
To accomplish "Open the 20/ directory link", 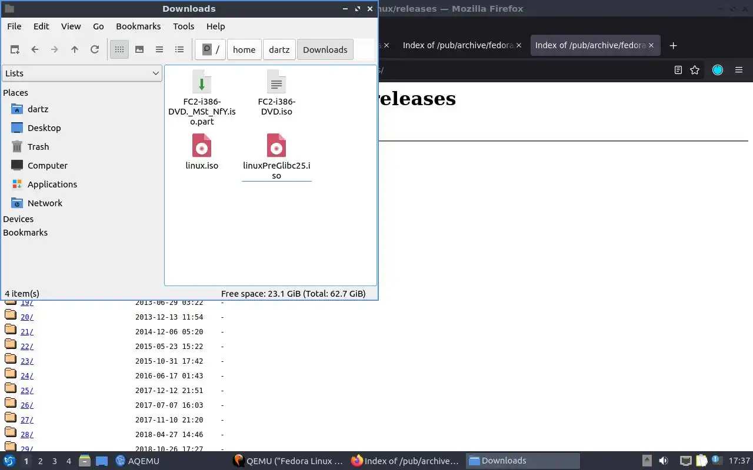I will [x=27, y=317].
